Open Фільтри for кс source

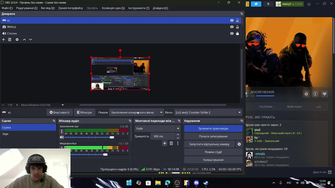[x=85, y=113]
